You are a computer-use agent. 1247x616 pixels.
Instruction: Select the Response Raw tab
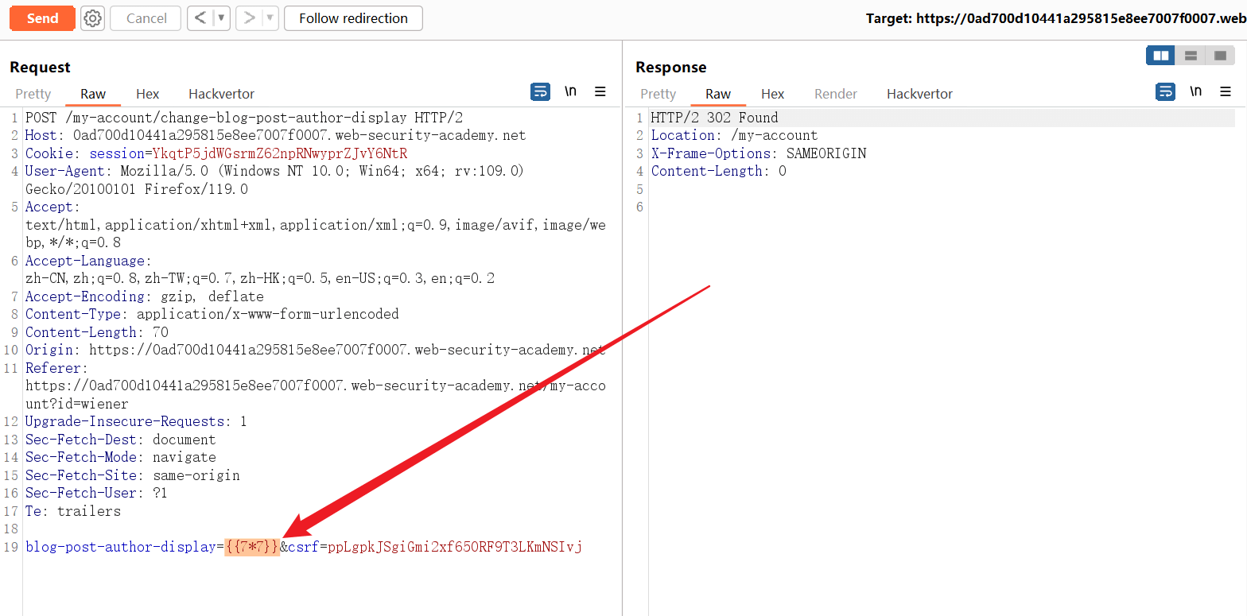click(718, 94)
